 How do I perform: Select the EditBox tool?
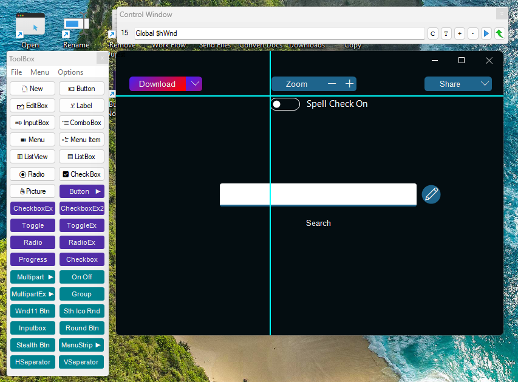(32, 106)
